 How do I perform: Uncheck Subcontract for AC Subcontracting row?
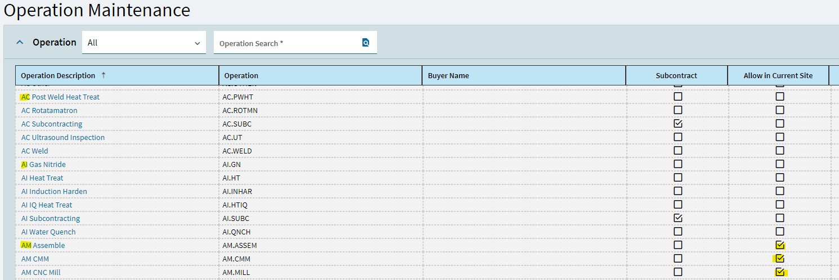click(678, 123)
